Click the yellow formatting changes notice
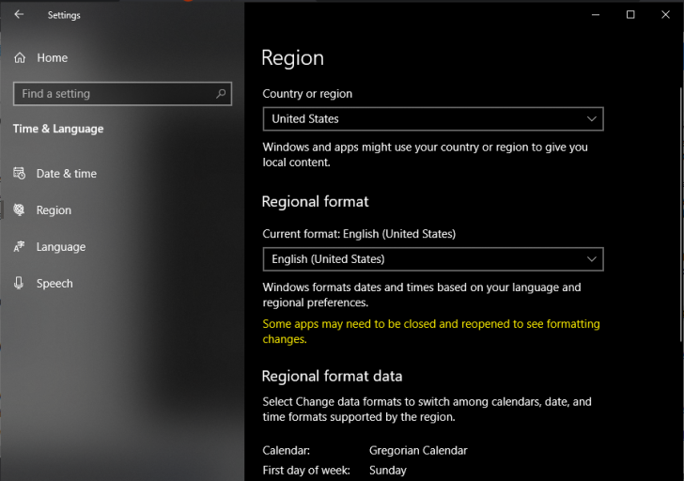Screen dimensions: 684x481 (431, 332)
